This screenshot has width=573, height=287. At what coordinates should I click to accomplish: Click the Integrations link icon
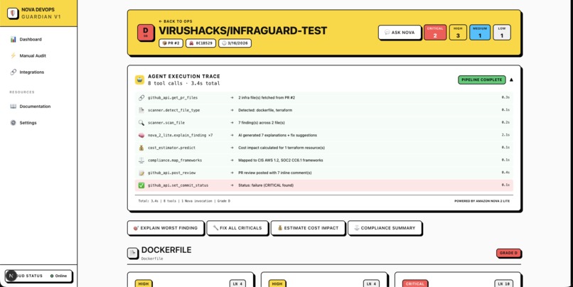[14, 72]
